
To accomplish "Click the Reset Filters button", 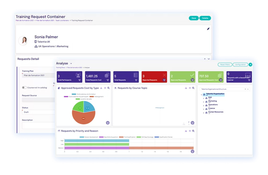I will [225, 65].
